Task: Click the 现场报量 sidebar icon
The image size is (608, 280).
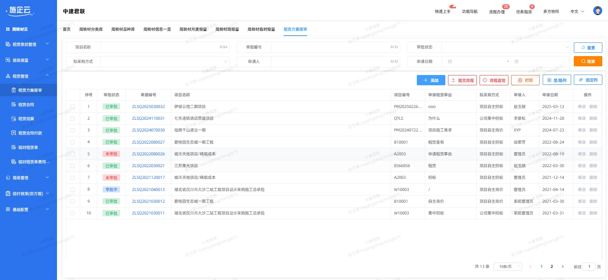Action: (8, 60)
